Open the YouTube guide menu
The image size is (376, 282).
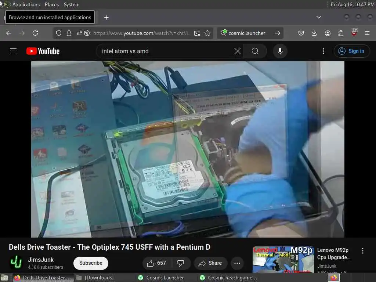pyautogui.click(x=13, y=51)
